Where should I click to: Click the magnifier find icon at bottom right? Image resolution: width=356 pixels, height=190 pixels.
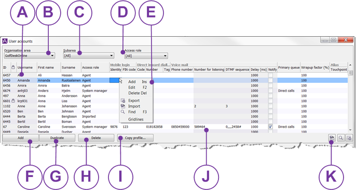pos(340,138)
